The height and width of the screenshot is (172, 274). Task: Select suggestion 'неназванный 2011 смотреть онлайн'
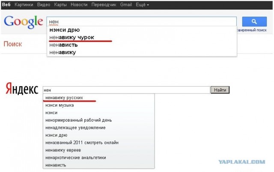99,143
